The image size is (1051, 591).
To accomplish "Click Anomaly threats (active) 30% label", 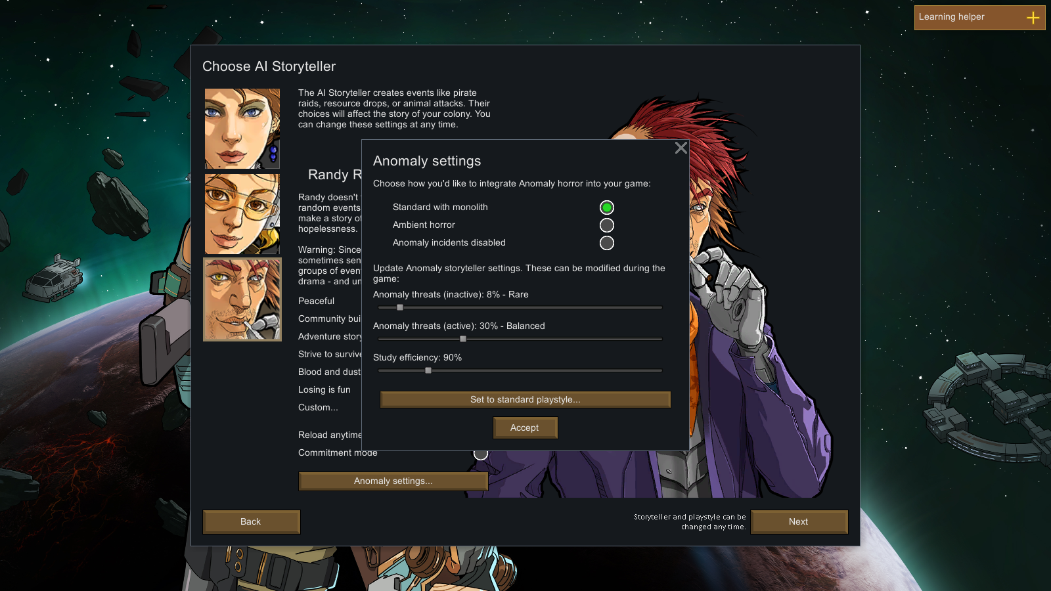I will coord(459,326).
